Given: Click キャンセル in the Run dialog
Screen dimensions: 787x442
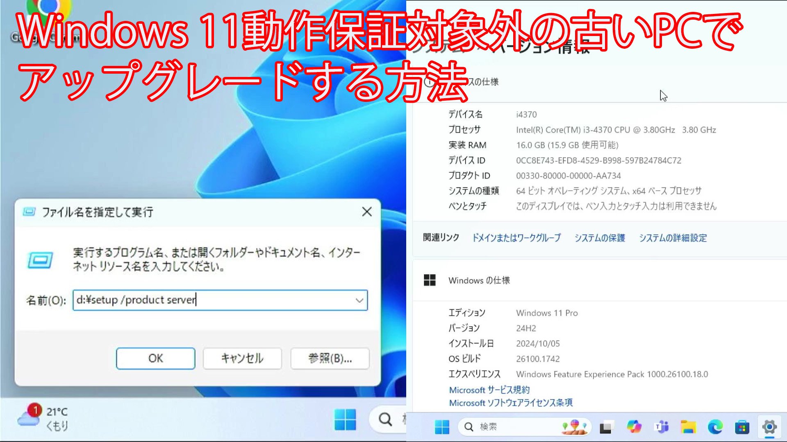Looking at the screenshot, I should pyautogui.click(x=242, y=359).
